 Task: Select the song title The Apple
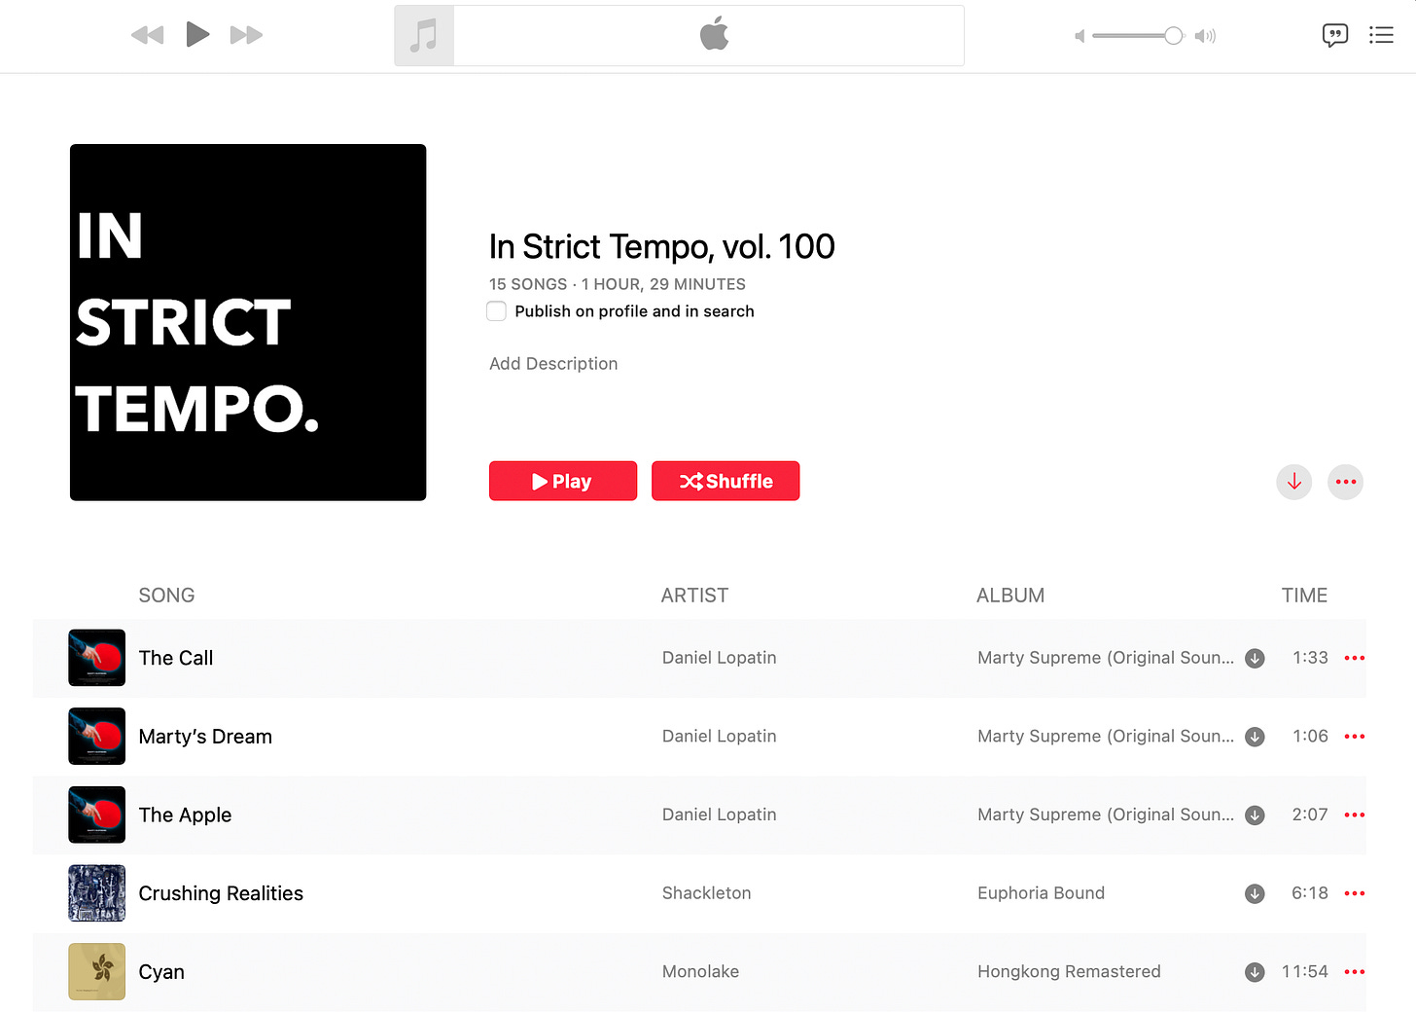(x=185, y=815)
